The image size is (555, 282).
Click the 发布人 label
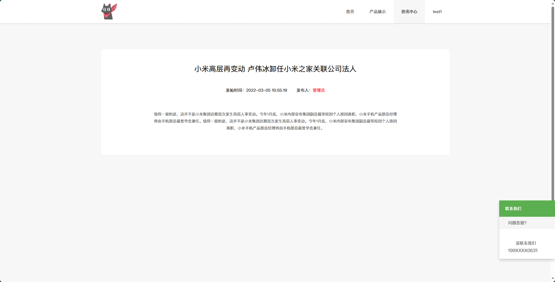[303, 90]
